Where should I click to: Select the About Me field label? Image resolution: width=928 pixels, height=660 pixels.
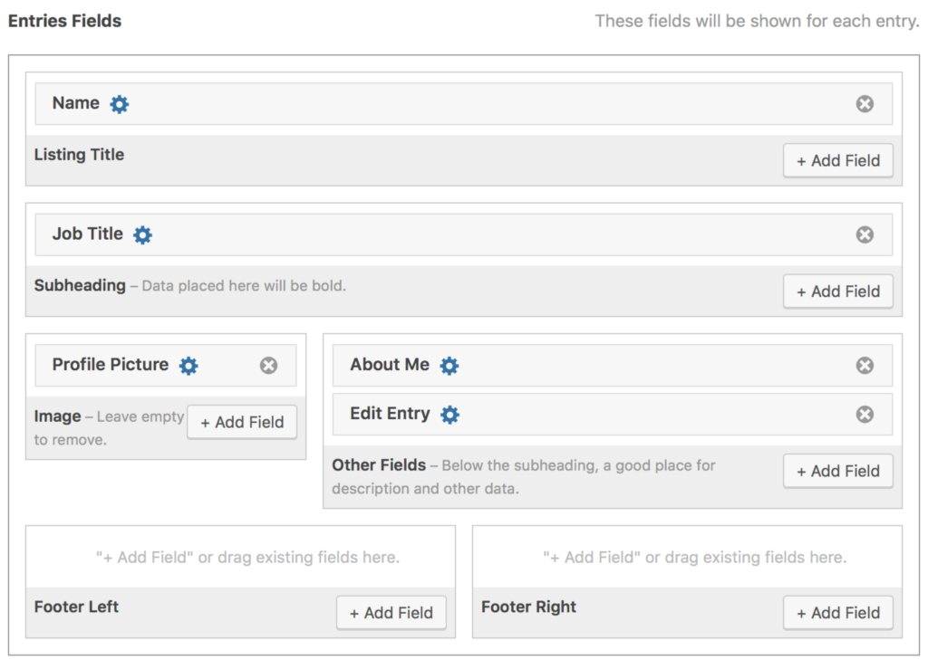click(x=390, y=364)
